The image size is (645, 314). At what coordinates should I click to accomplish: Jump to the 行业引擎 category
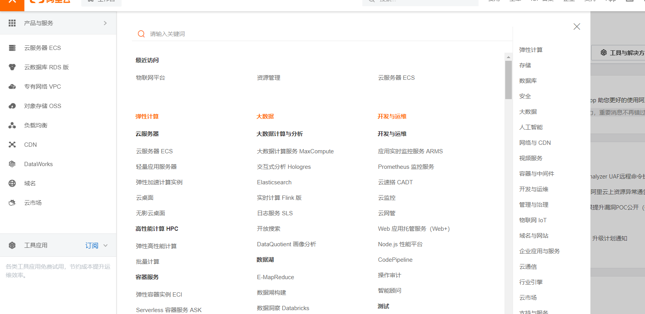[x=531, y=282]
